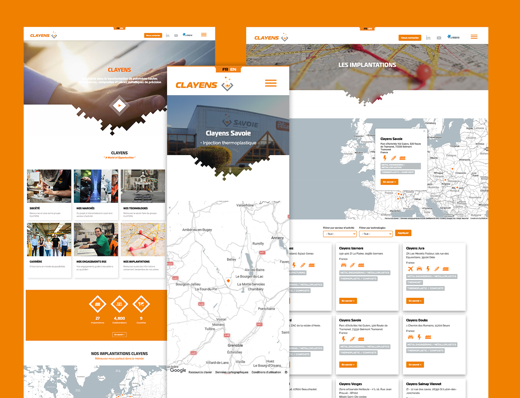
Task: Click Raccourcis clavier link in mobile map
Action: (x=200, y=372)
